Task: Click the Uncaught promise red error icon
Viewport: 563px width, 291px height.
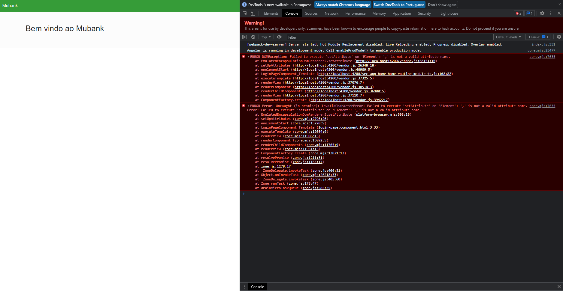Action: 244,105
